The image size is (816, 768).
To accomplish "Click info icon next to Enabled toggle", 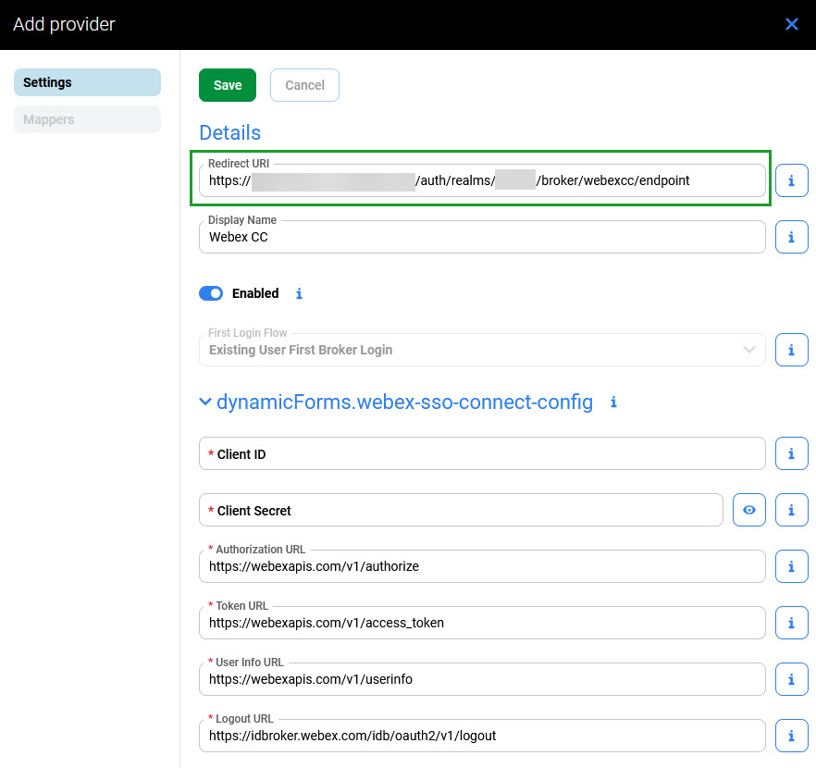I will pos(299,293).
